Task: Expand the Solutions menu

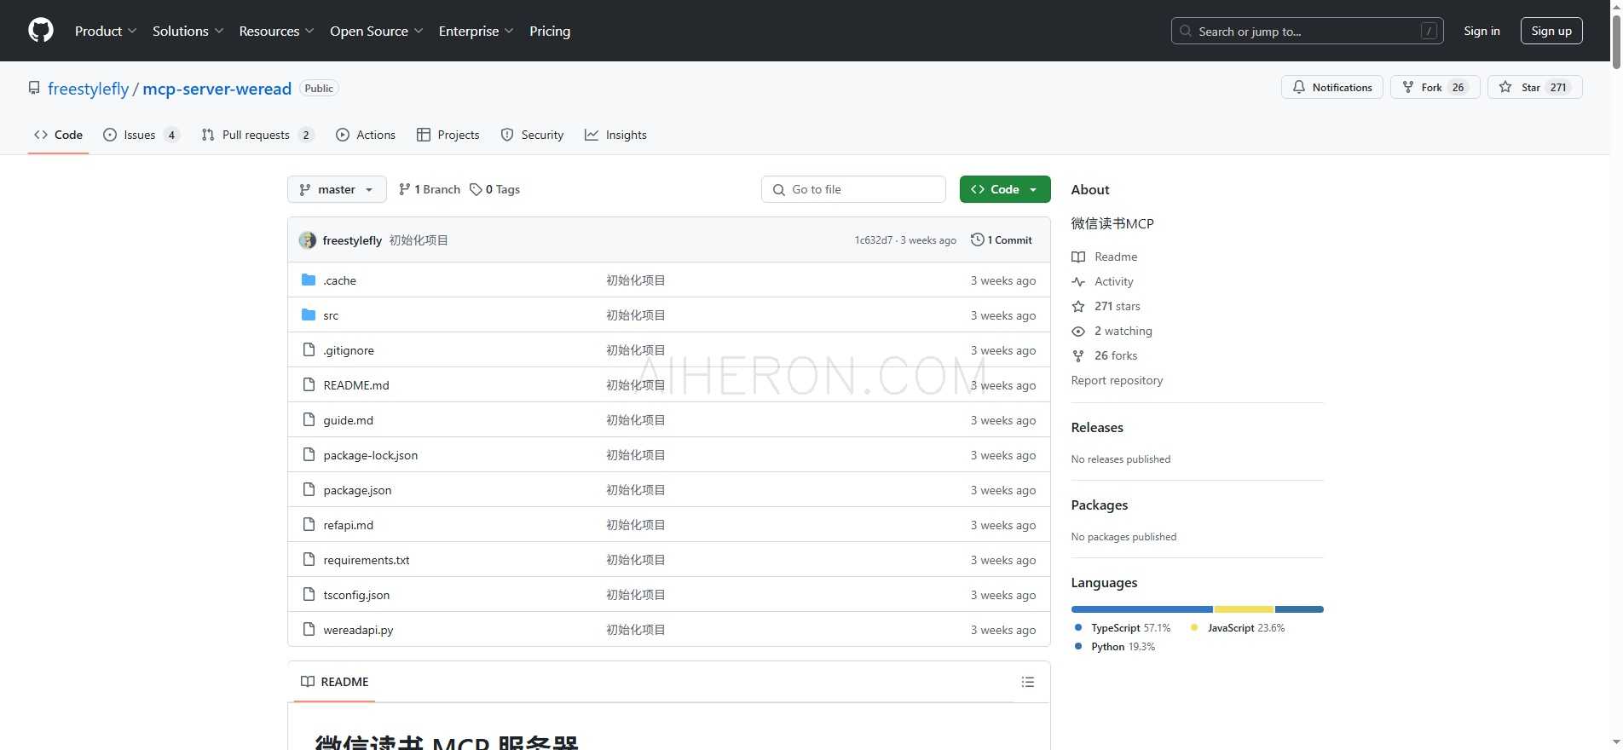Action: point(188,31)
